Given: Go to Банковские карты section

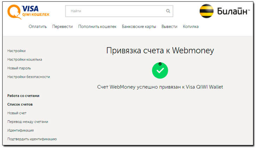Looking at the screenshot, I should 139,26.
